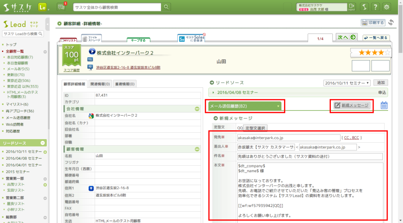This screenshot has height=223, width=403.
Task: Click the Logout icon
Action: pyautogui.click(x=352, y=6)
